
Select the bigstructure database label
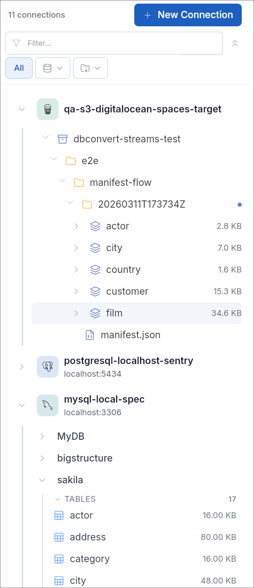pos(85,458)
